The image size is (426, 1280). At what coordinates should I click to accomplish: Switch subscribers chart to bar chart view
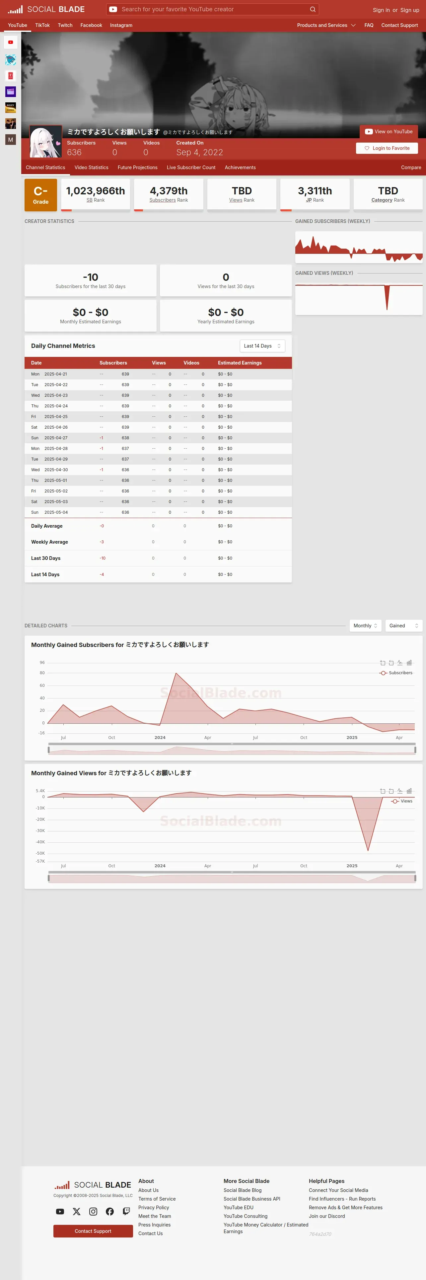409,662
